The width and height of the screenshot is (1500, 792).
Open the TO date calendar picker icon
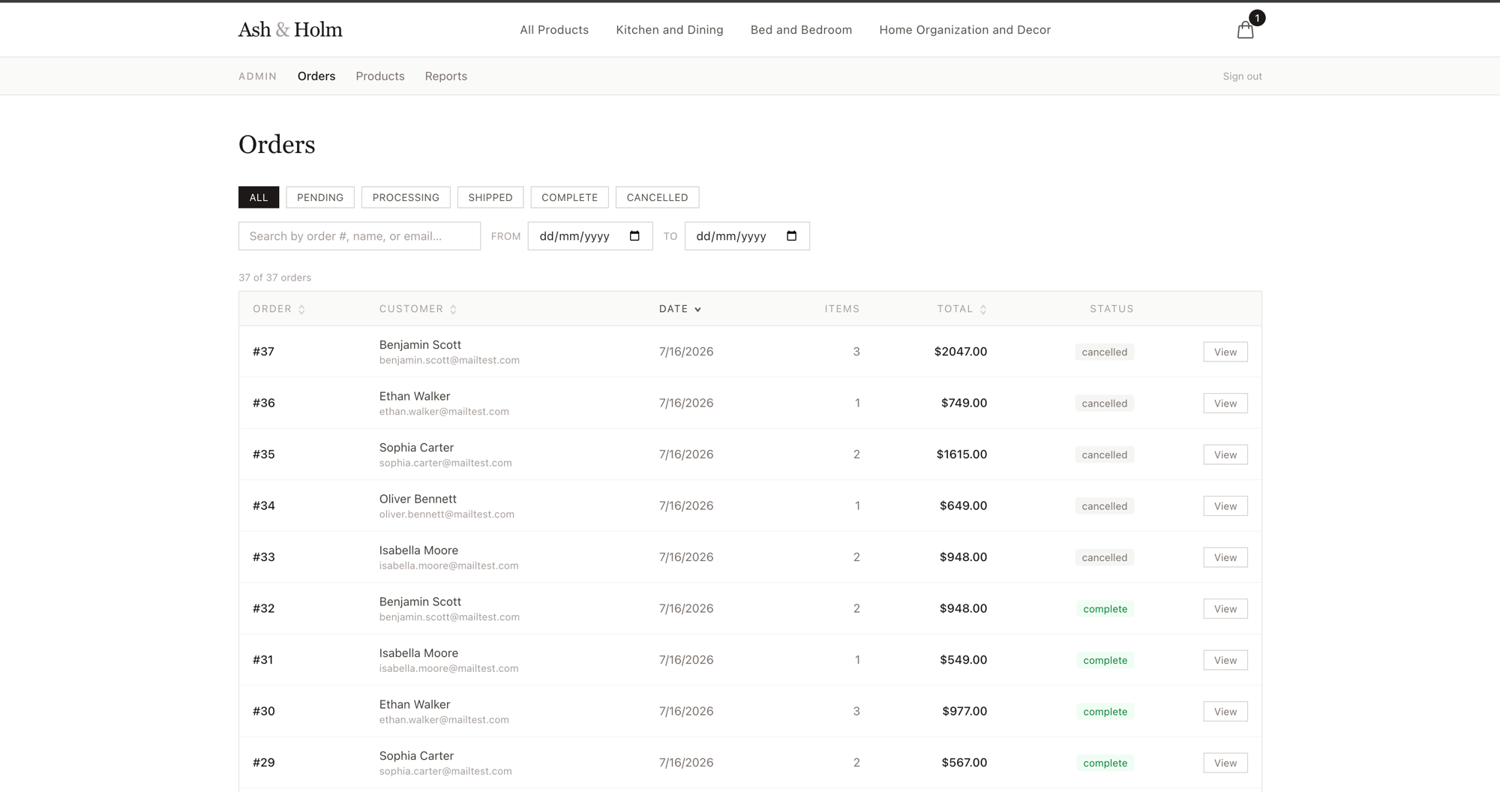point(791,235)
